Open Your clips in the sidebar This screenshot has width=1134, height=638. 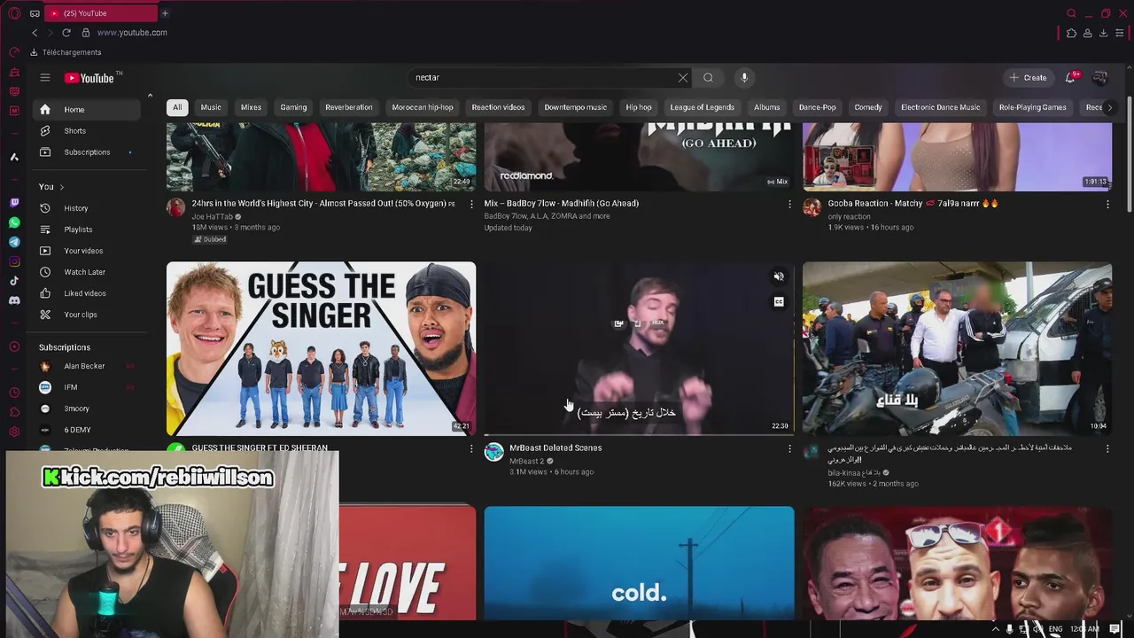pyautogui.click(x=87, y=315)
